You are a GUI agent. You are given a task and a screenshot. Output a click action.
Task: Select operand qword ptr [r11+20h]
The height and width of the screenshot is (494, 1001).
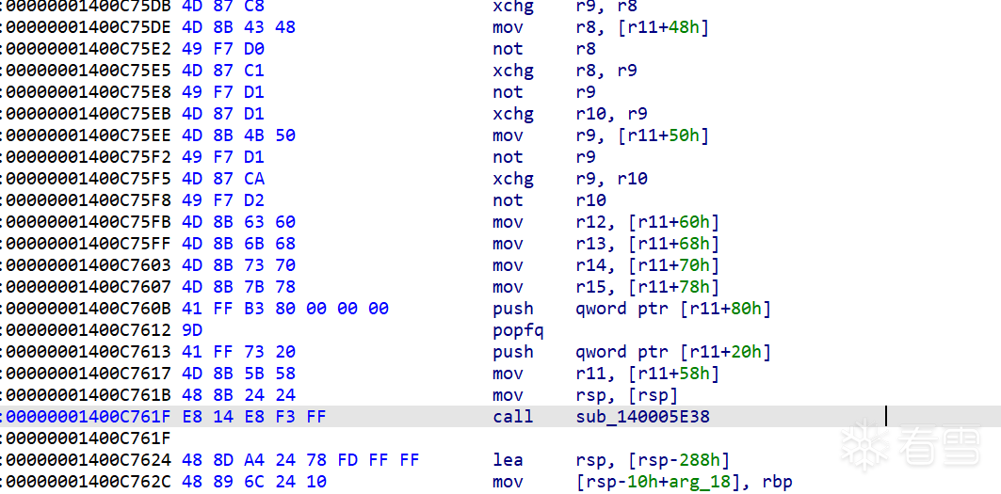[673, 352]
